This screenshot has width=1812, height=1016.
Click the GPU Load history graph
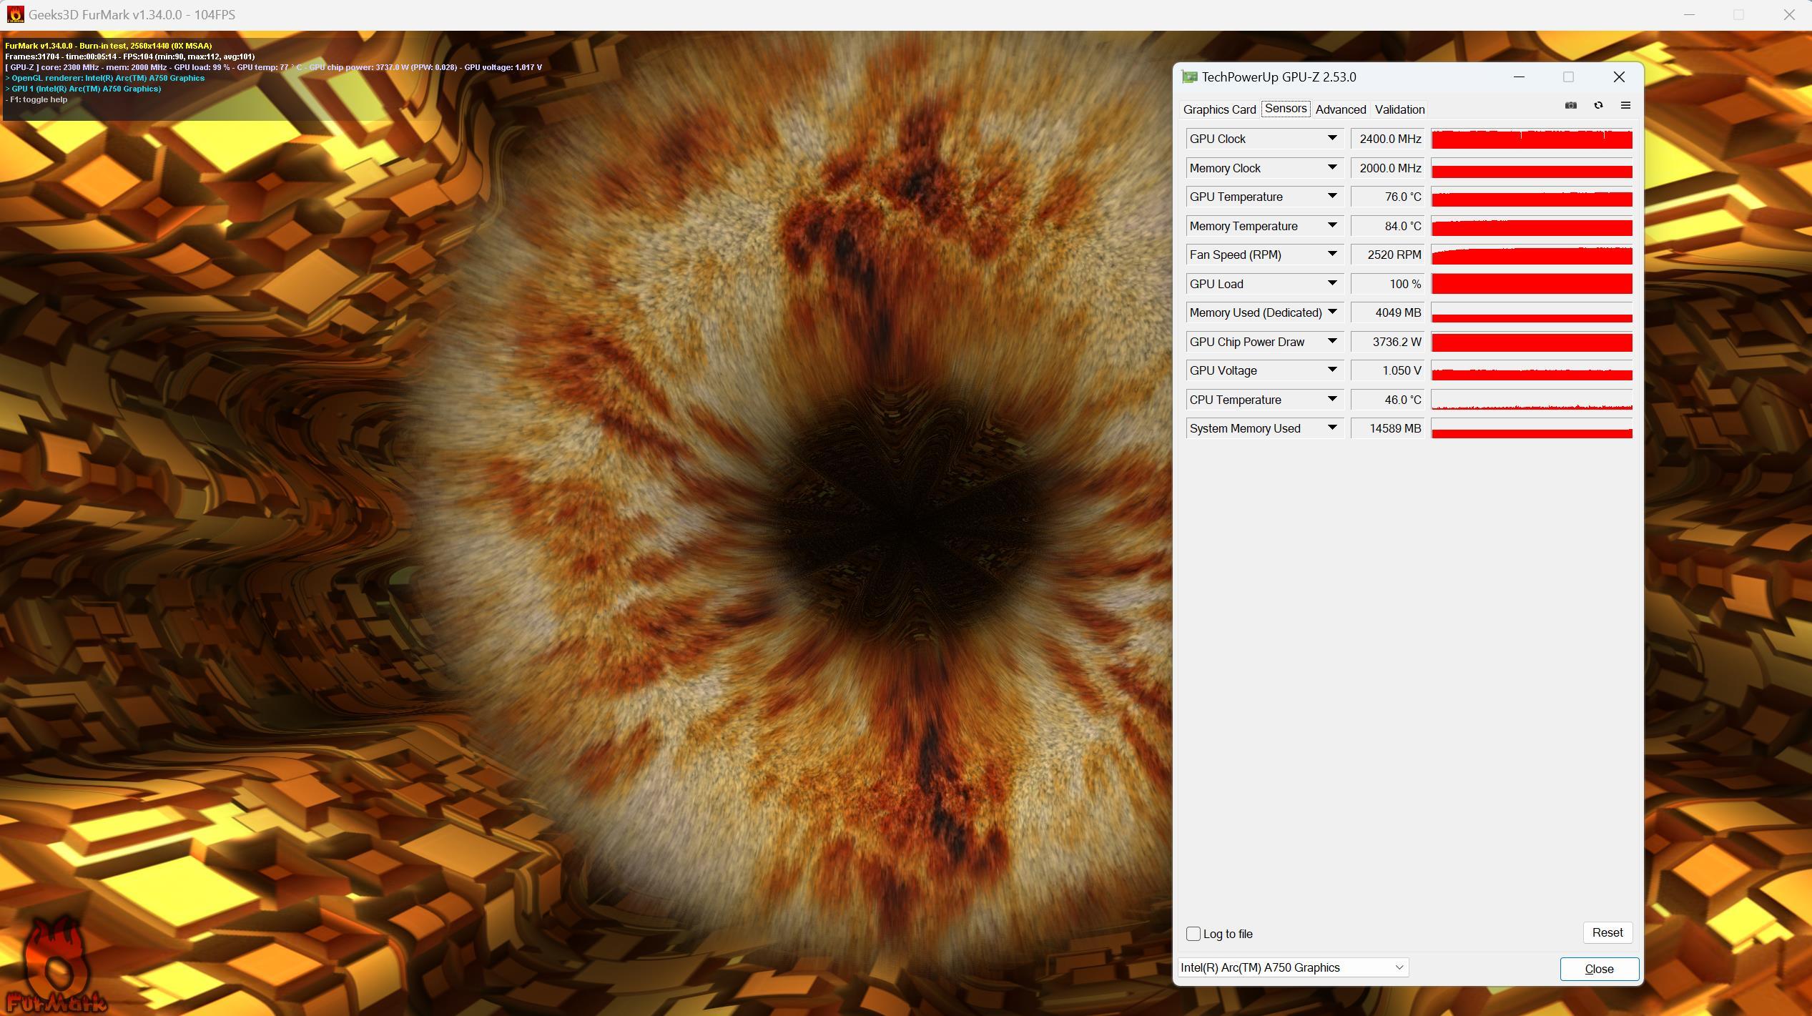point(1531,284)
